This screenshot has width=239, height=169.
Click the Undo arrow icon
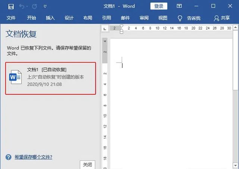coord(22,6)
